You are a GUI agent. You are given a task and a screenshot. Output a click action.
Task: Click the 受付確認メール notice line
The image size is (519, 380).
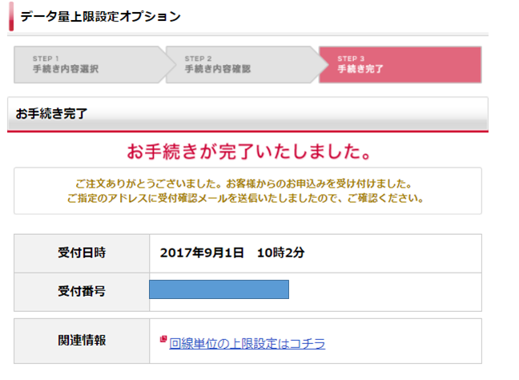(x=245, y=198)
